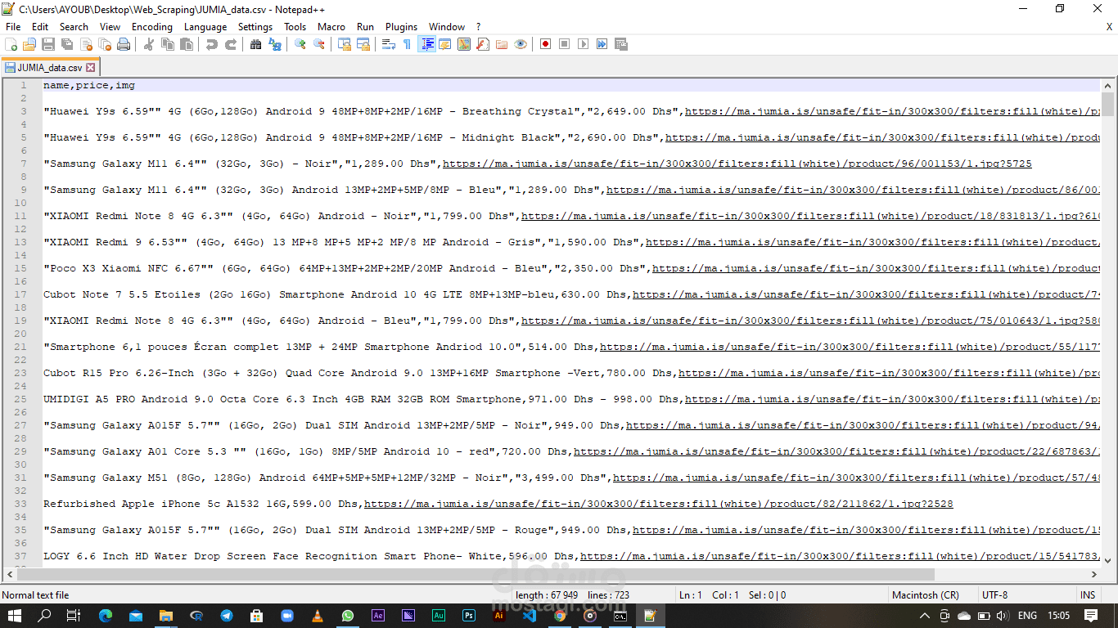The width and height of the screenshot is (1118, 628).
Task: Close the JUMIA_data.csv tab with its X
Action: (91, 68)
